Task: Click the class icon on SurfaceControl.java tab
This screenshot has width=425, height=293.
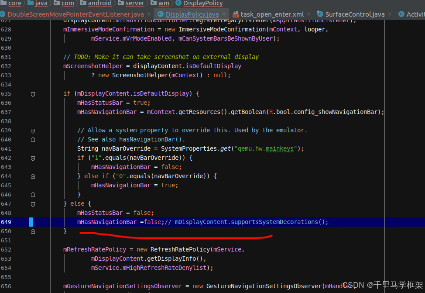Action: click(x=320, y=14)
